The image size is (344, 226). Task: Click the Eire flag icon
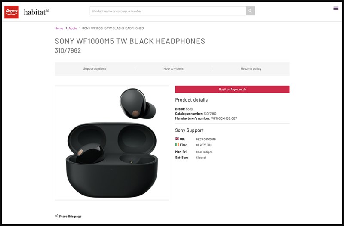coord(177,145)
